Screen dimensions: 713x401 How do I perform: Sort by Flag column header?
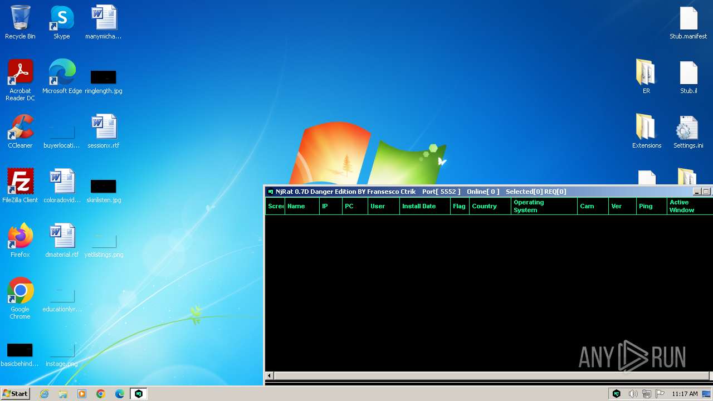460,206
